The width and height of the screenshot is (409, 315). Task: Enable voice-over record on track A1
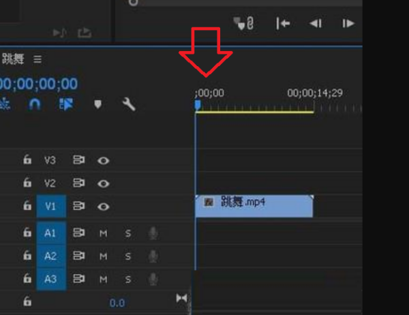pyautogui.click(x=153, y=234)
